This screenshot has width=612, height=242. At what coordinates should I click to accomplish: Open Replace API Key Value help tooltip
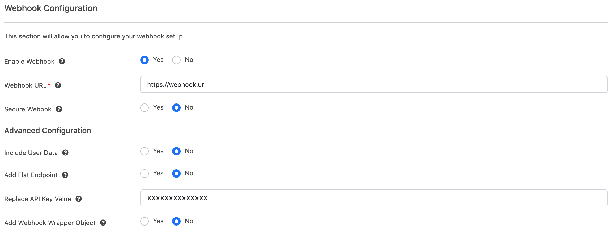coord(79,199)
